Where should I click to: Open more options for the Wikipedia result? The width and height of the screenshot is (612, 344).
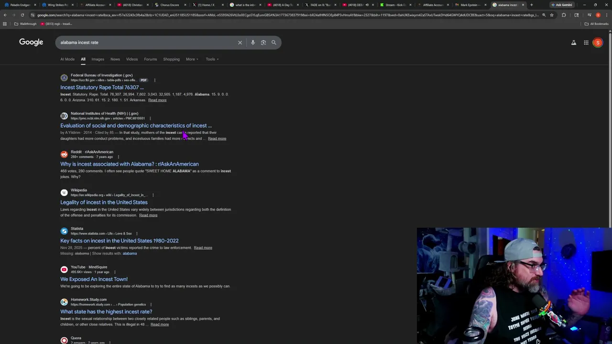point(153,195)
